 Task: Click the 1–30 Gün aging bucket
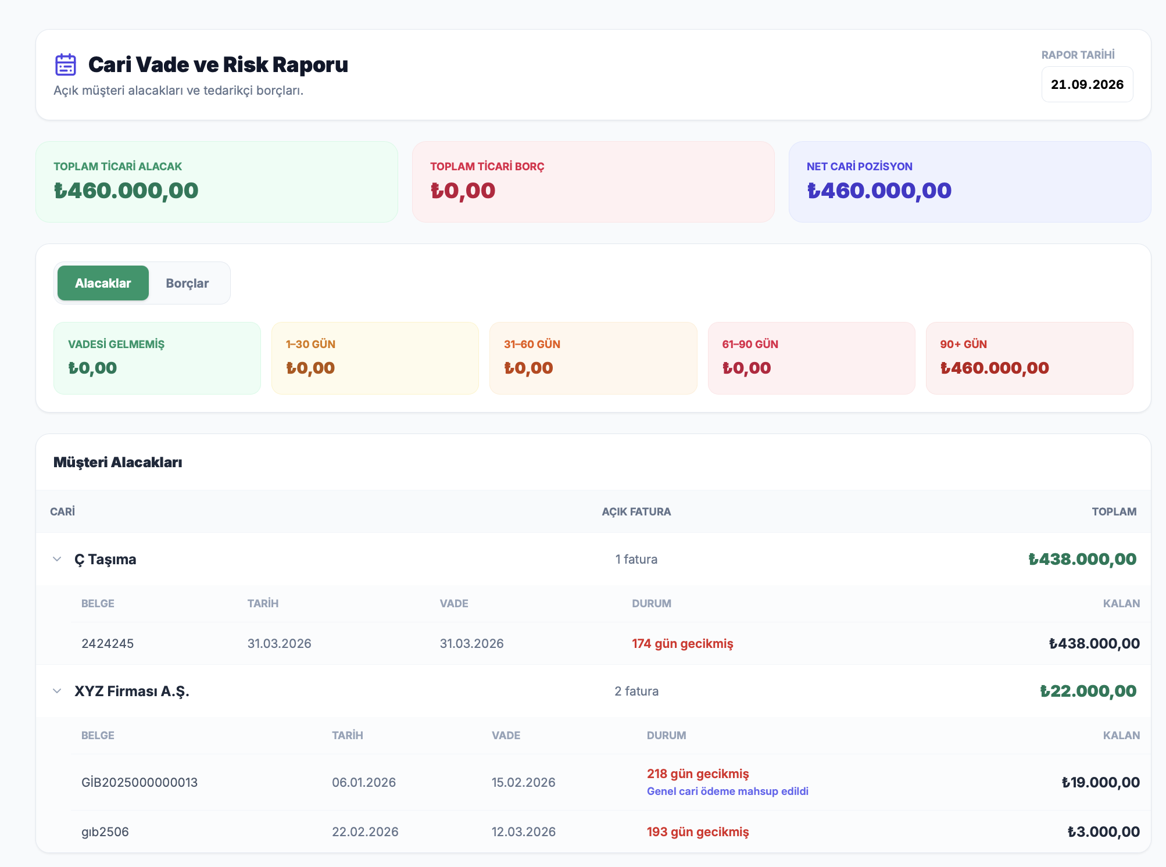375,358
